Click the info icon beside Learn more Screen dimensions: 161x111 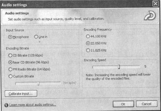click(6, 105)
